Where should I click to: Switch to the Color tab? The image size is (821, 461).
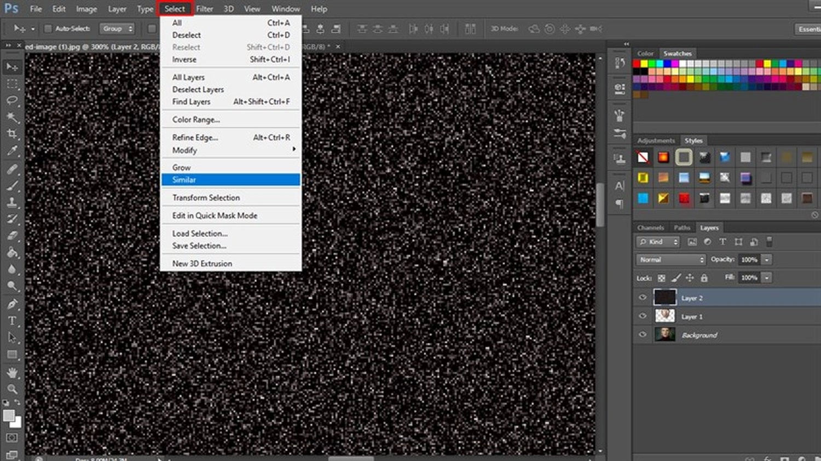click(x=645, y=54)
